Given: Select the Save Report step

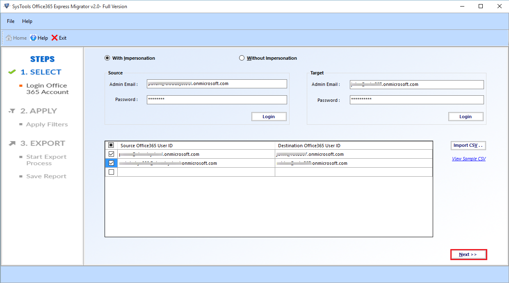Looking at the screenshot, I should [46, 176].
